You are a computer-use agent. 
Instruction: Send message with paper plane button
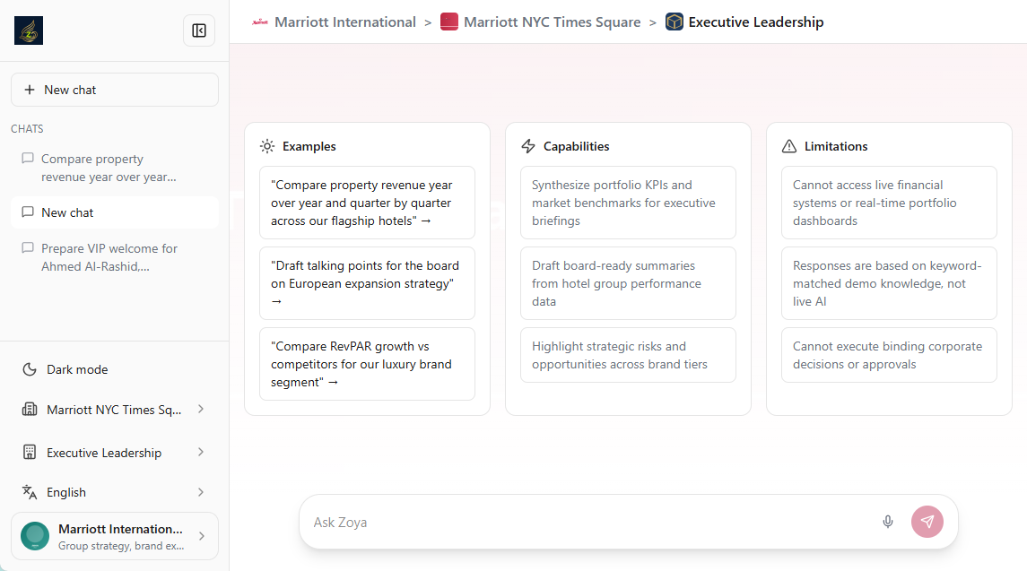tap(927, 522)
